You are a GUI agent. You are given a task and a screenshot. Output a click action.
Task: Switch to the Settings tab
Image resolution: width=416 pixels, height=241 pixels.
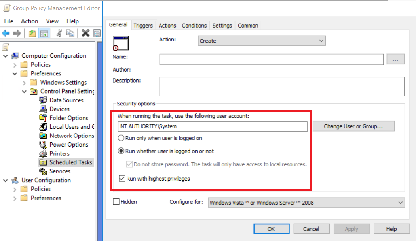tap(222, 26)
